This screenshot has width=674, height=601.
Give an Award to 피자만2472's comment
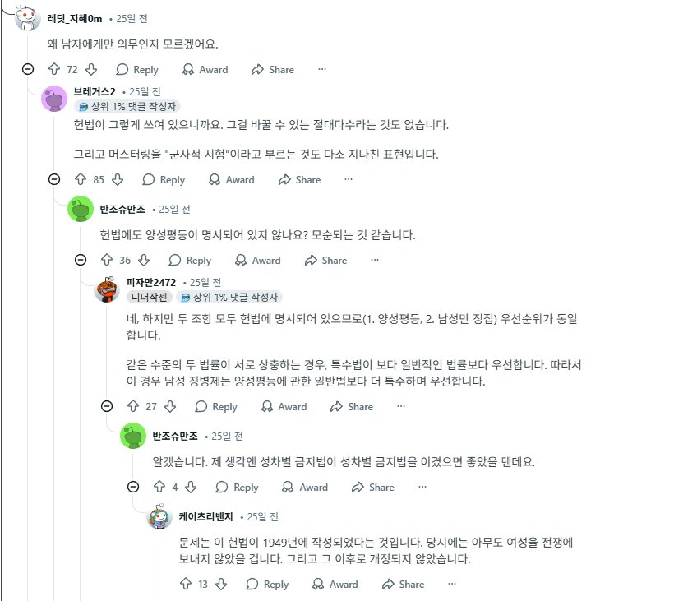pos(284,407)
